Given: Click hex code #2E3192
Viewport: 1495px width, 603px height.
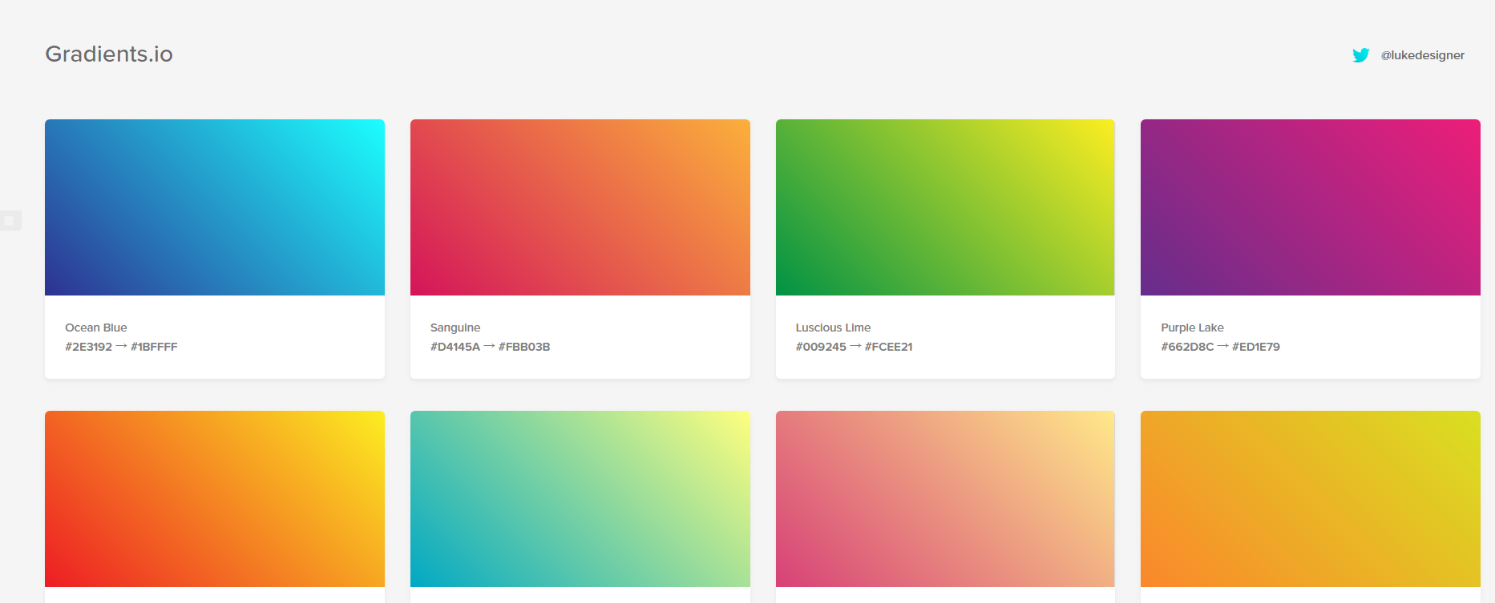Looking at the screenshot, I should (x=89, y=347).
